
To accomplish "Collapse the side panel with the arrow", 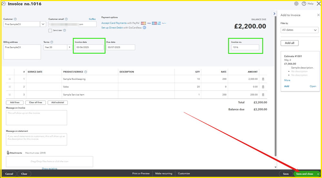I will tap(274, 14).
